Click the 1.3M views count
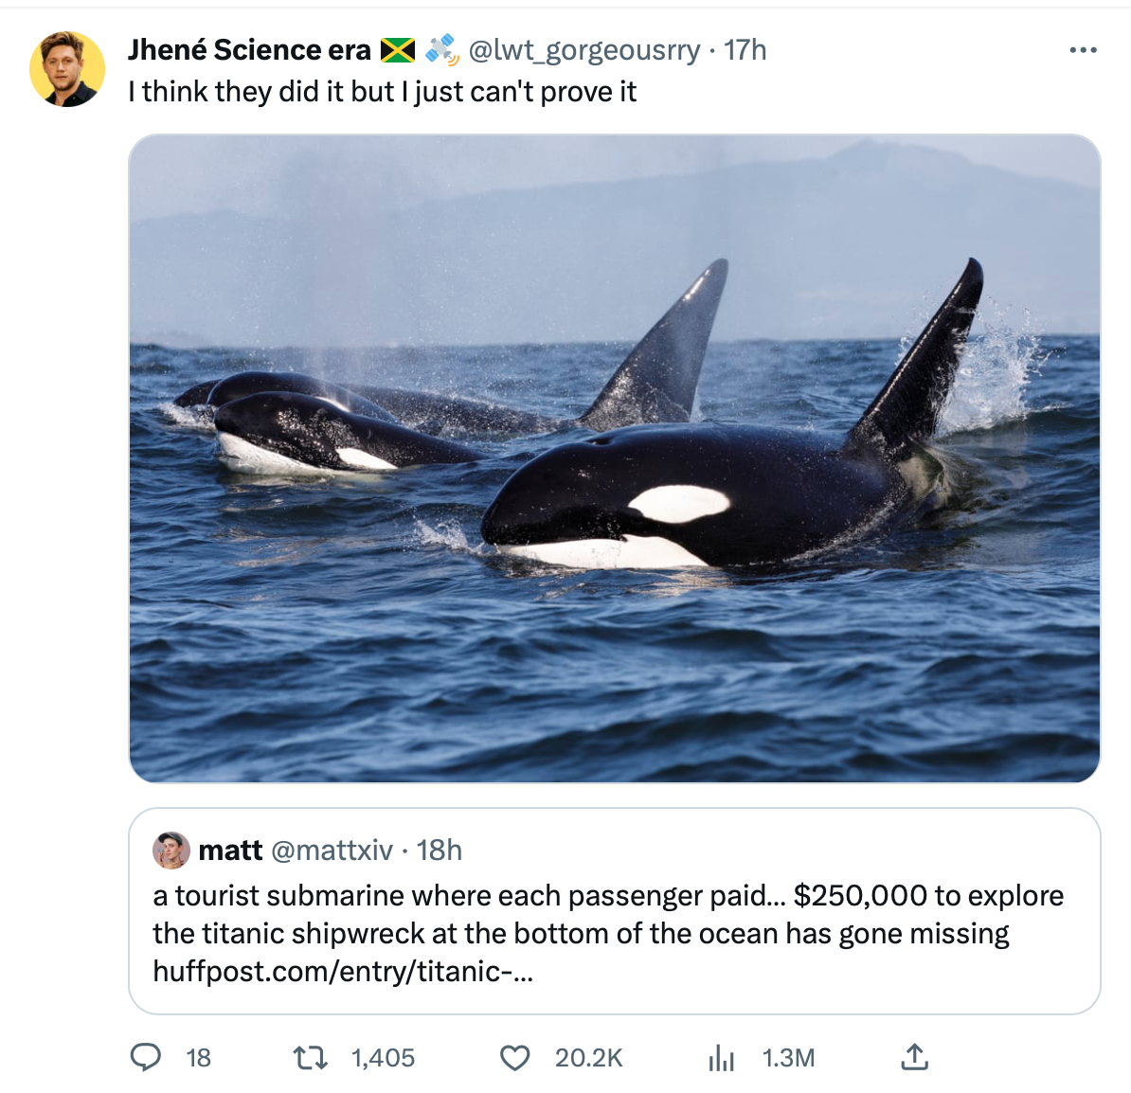1131x1093 pixels. 788,1057
